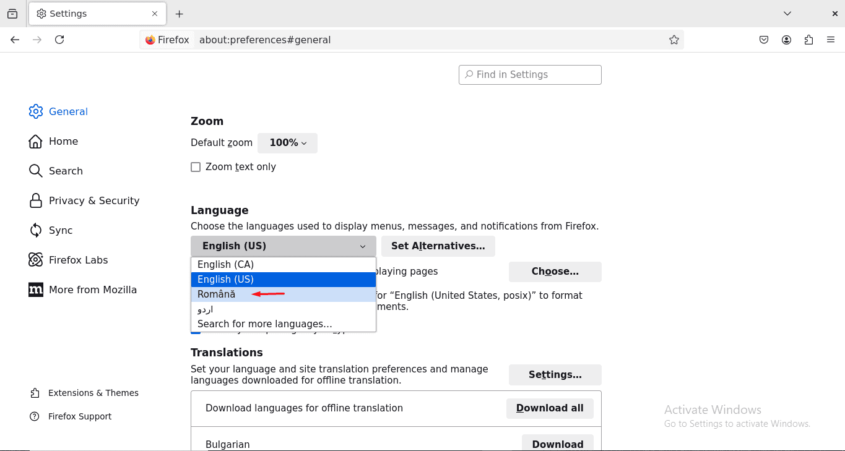Enable the Zoom text only checkbox
The height and width of the screenshot is (451, 845).
196,166
